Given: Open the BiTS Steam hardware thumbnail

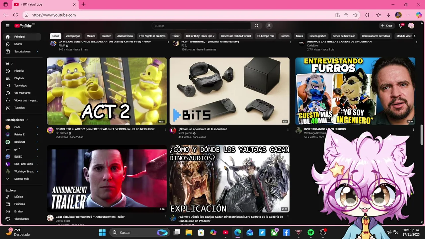Looking at the screenshot, I should pos(229,91).
